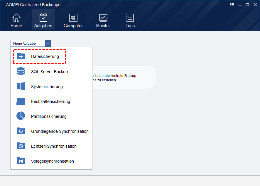This screenshot has width=260, height=186.
Task: Click the Systemsicherung Windows logo icon
Action: coord(21,86)
